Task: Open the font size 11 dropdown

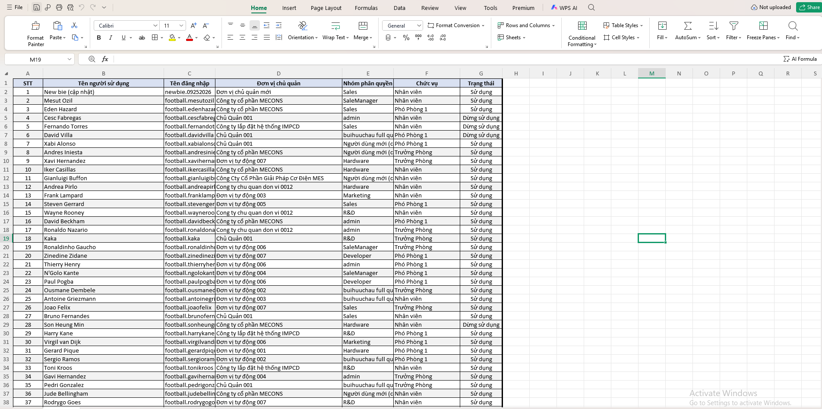Action: (x=182, y=25)
